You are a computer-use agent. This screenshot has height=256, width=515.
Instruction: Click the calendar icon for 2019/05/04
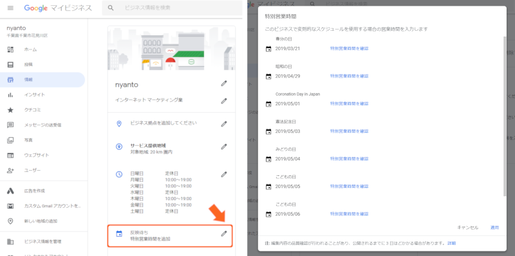click(268, 159)
